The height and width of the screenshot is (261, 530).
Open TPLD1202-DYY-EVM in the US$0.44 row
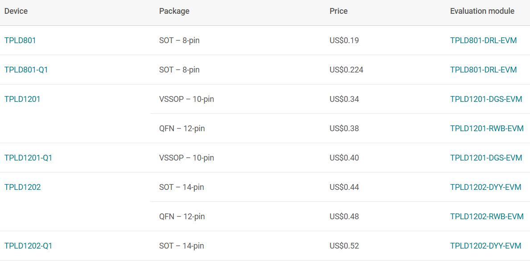pyautogui.click(x=486, y=187)
